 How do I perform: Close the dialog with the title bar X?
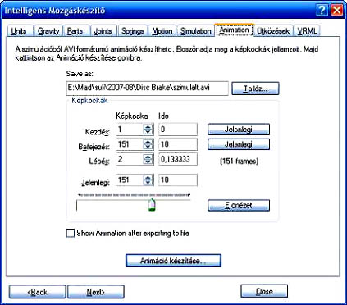click(337, 11)
